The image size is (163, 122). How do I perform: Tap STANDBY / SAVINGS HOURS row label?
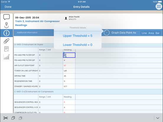point(26,86)
